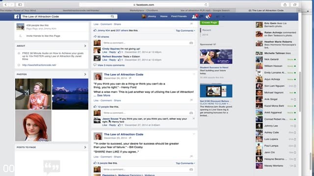The width and height of the screenshot is (314, 176).
Task: Expand the POSTS TO PAGE section chevron
Action: tap(85, 147)
